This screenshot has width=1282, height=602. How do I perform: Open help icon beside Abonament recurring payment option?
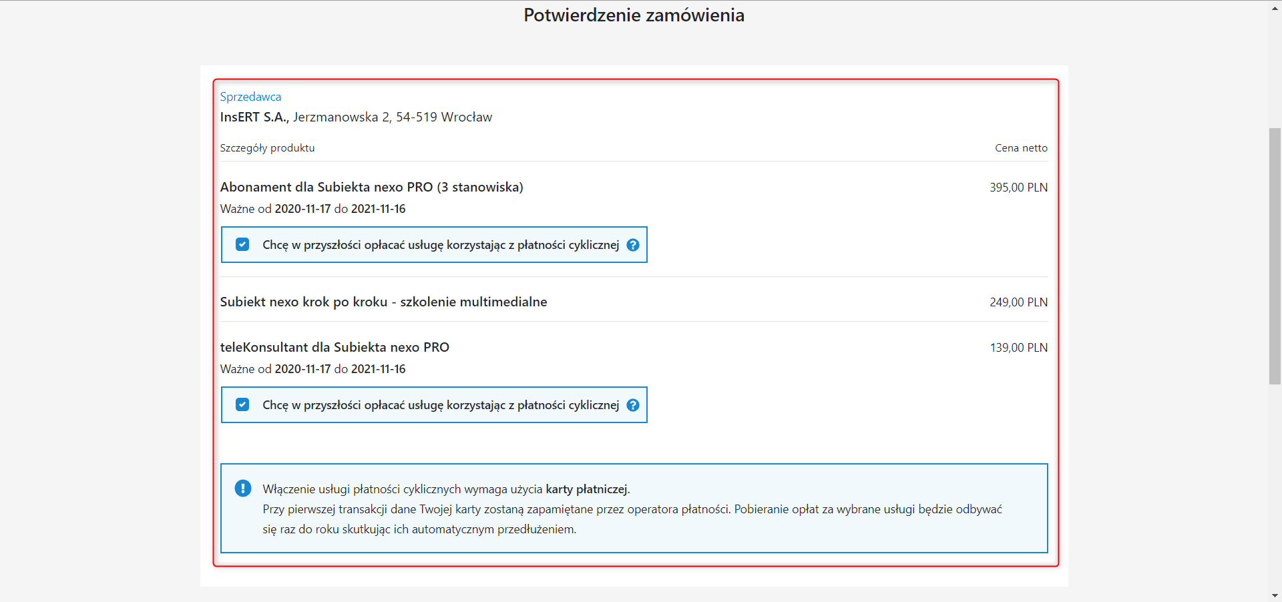(x=633, y=245)
